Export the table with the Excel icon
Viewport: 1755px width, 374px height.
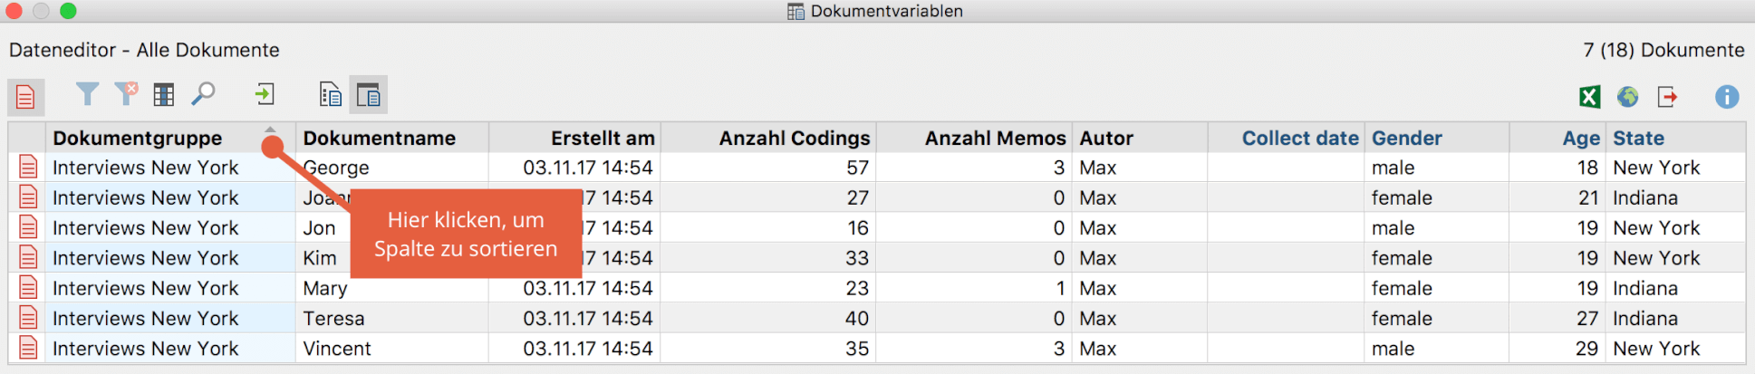click(1589, 96)
